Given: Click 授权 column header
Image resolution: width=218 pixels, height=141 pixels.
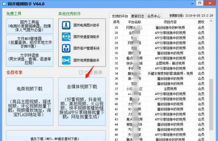Looking at the screenshot, I should 201,22.
